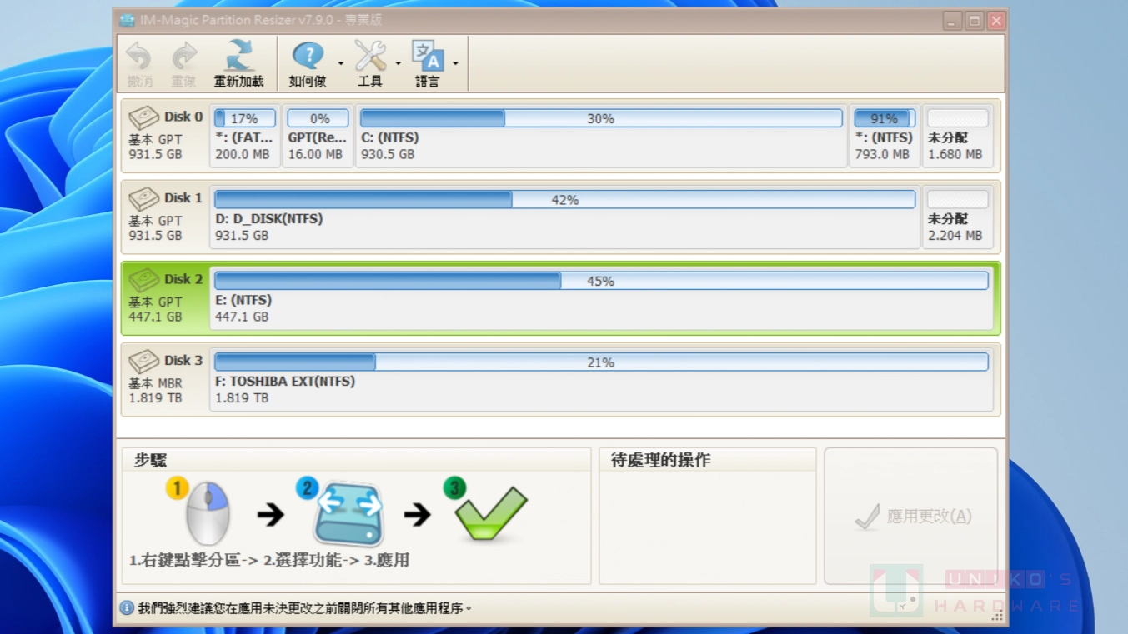Click the 步驟 panel header
This screenshot has width=1128, height=634.
click(x=151, y=460)
